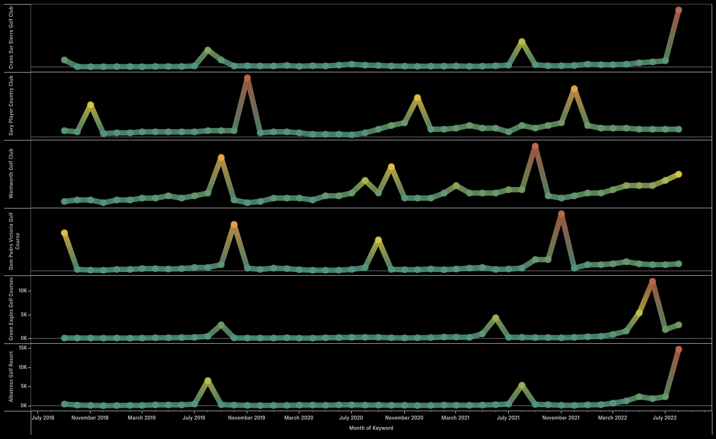
Task: Select Crans Sur Sierre peak point, August 2019
Action: (x=208, y=50)
